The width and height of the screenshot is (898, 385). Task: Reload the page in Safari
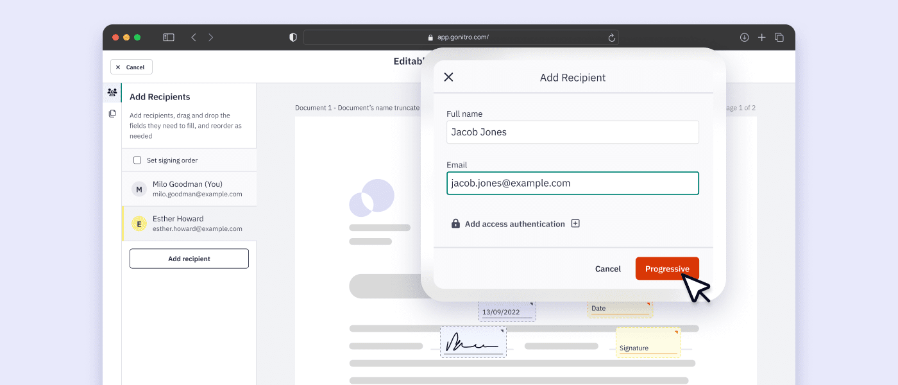click(611, 37)
